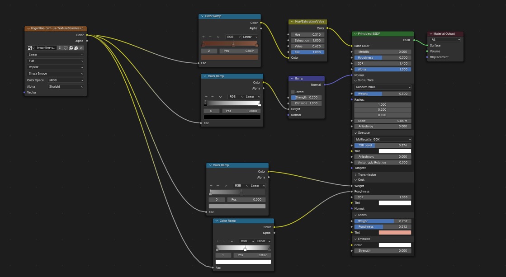The height and width of the screenshot is (277, 506).
Task: Collapse the Hue/Saturation/Value node
Action: pyautogui.click(x=292, y=22)
